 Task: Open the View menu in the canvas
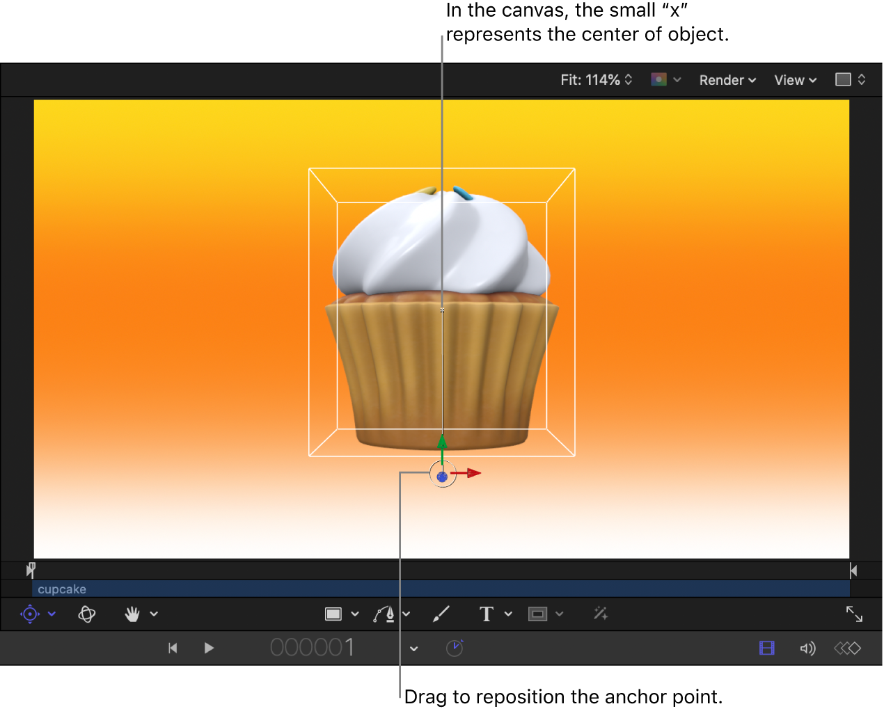(x=794, y=79)
